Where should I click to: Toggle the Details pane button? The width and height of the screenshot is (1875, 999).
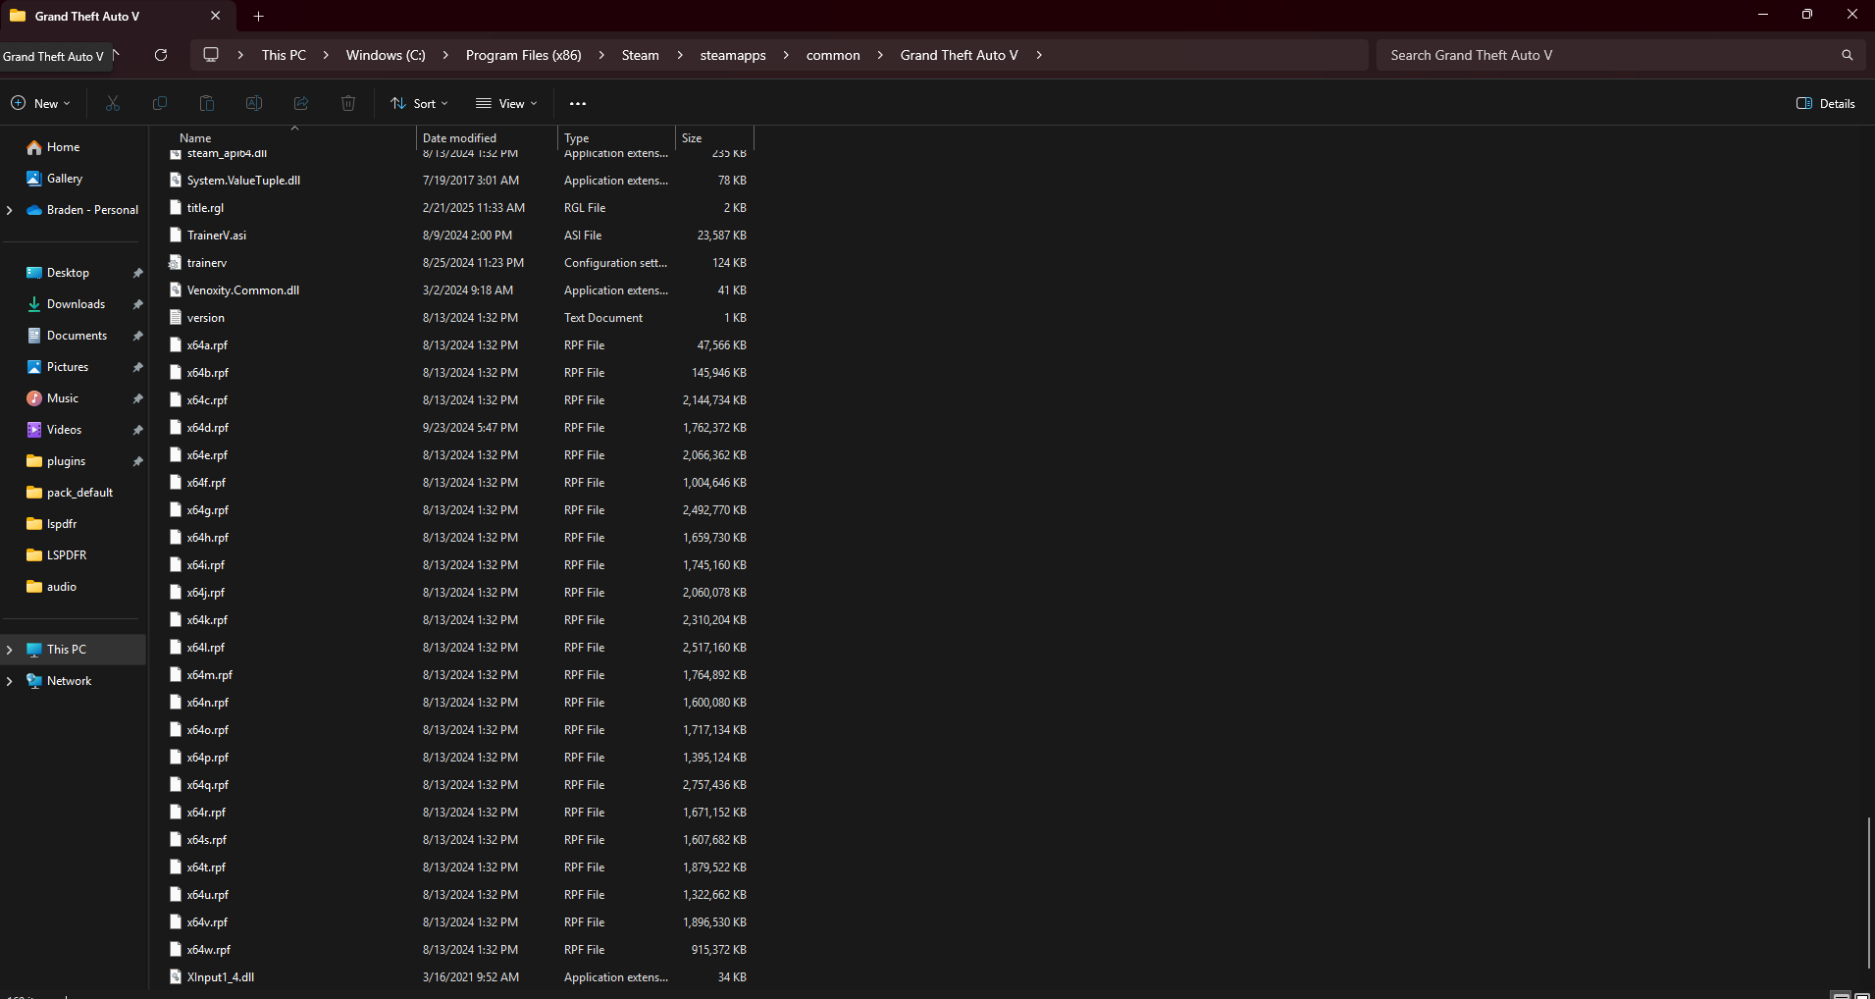pos(1826,103)
